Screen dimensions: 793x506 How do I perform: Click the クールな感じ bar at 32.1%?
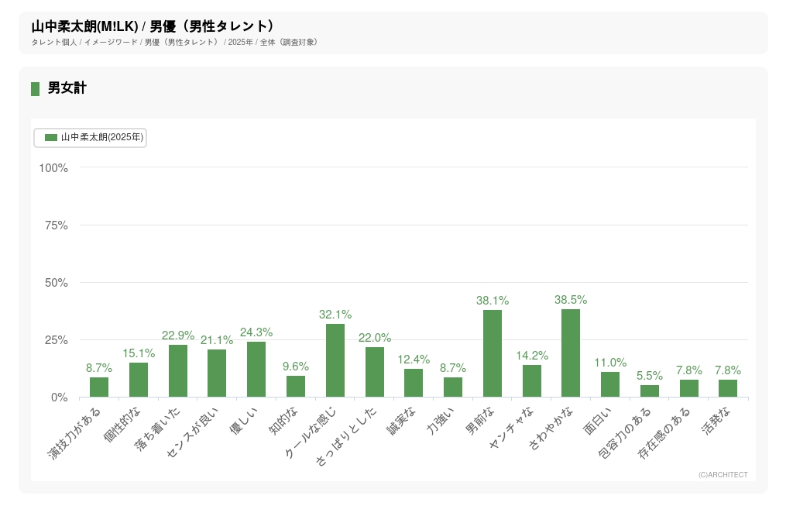click(x=335, y=360)
